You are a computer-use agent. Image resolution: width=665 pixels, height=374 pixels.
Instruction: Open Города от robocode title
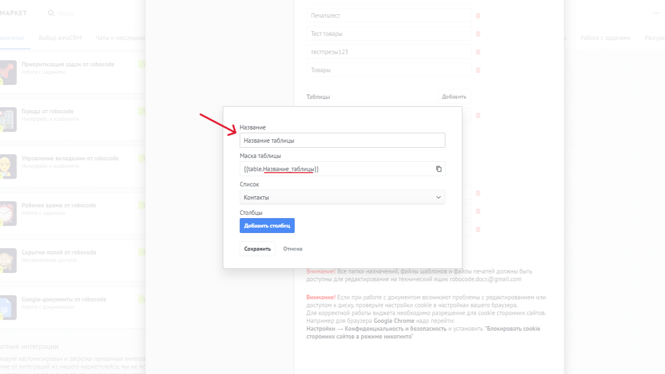(x=47, y=111)
